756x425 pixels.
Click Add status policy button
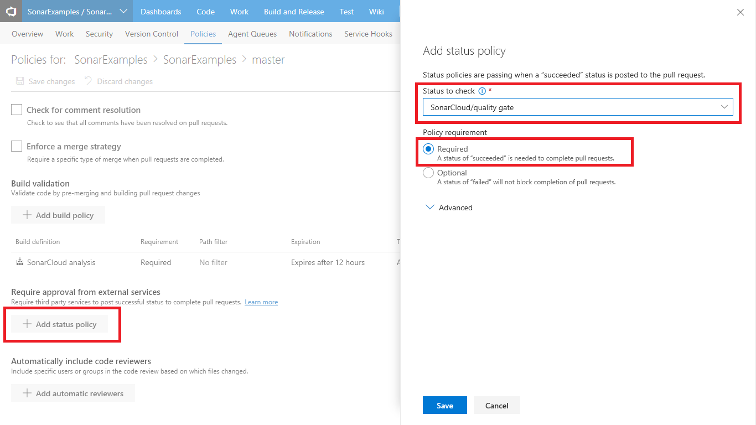coord(59,324)
